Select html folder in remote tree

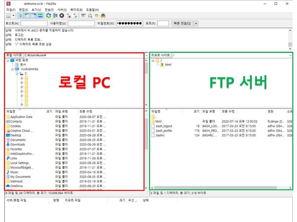(168, 65)
